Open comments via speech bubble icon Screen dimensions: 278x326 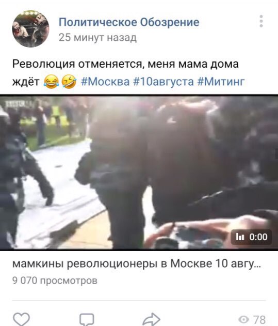pos(87,320)
